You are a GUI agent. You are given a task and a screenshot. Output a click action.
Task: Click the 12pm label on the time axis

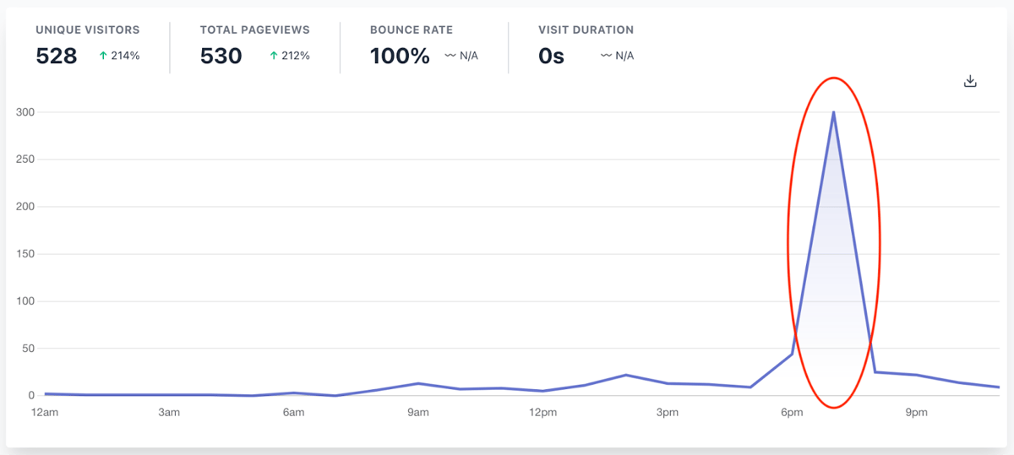542,413
